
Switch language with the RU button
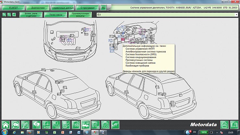(104, 8)
